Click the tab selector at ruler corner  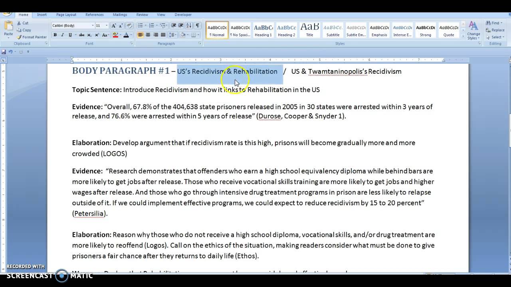click(3, 60)
